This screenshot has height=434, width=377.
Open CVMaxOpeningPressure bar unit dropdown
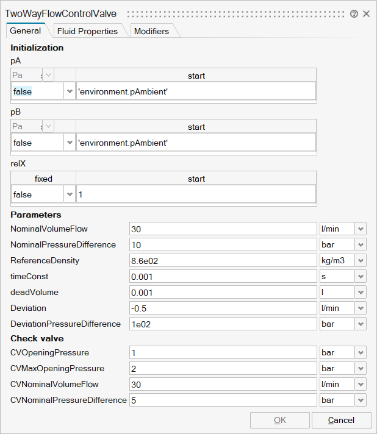pyautogui.click(x=361, y=368)
